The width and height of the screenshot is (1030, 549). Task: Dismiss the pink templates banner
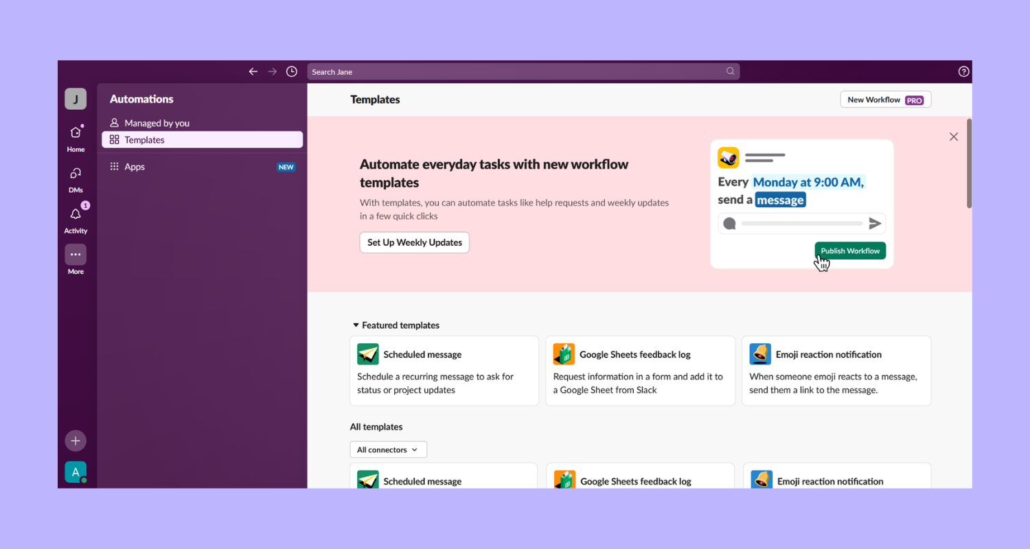tap(954, 137)
